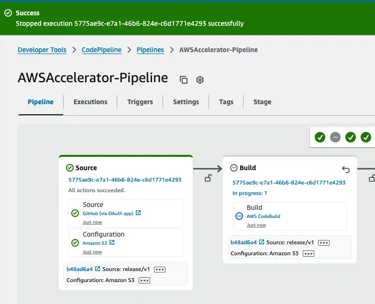Click the fourth status check in overview
The height and width of the screenshot is (304, 375).
click(x=366, y=137)
